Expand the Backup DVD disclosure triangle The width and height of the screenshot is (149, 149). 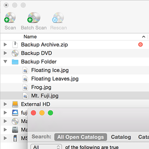click(5, 53)
